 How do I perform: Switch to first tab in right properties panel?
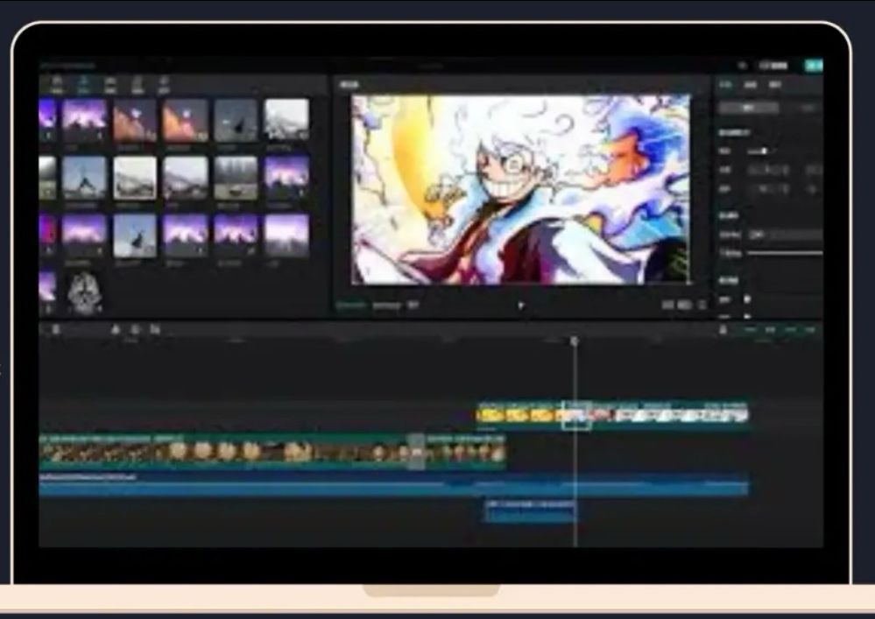724,85
